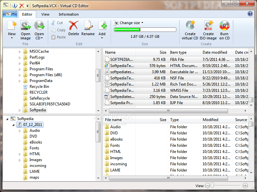Select the Sotpedia Pr... IUP File row
The image size is (257, 192).
(x=176, y=103)
